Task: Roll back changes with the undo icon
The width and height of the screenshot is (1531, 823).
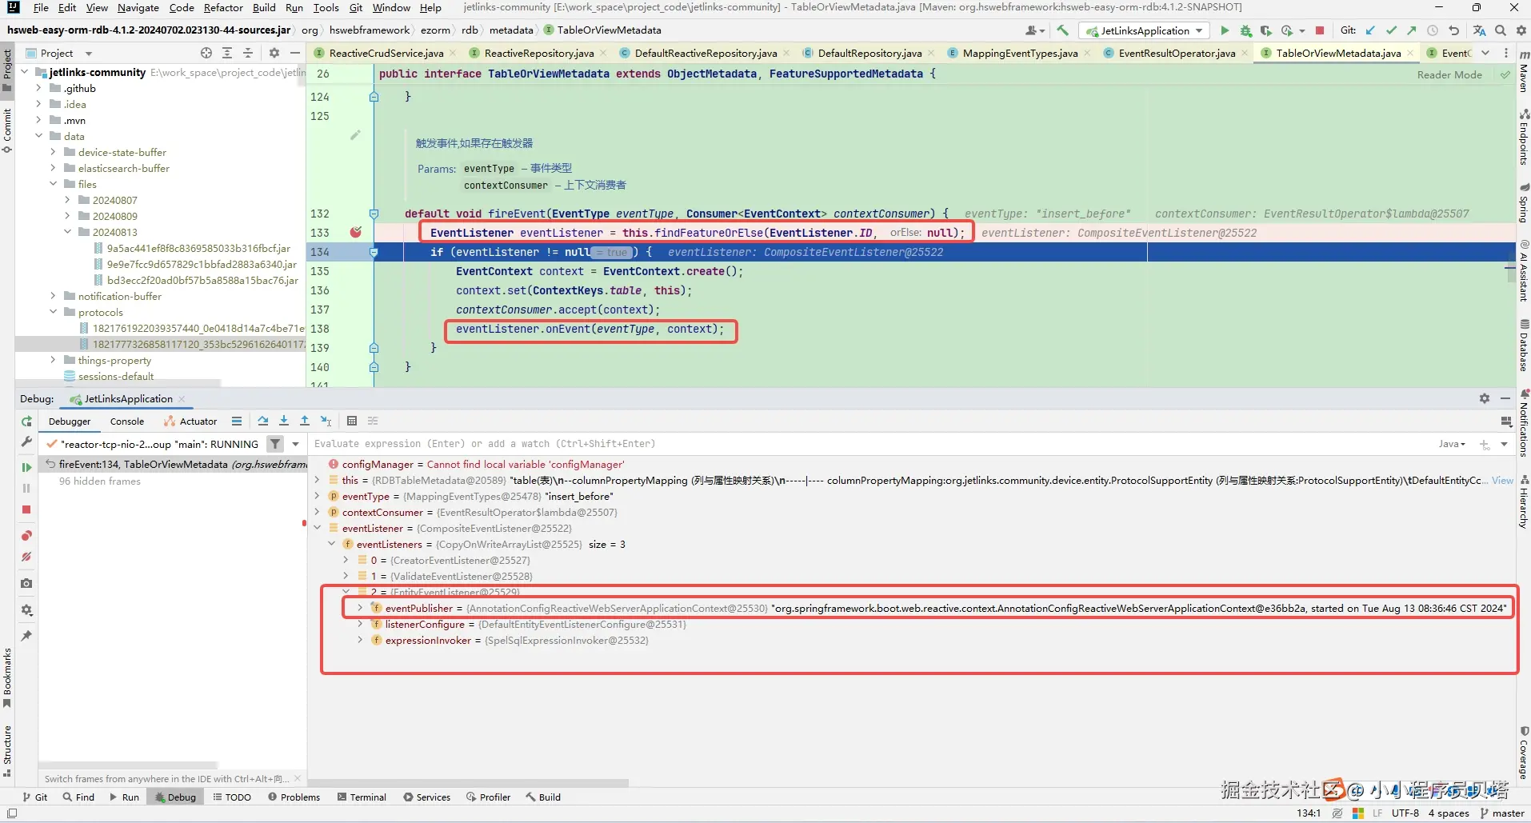Action: click(1453, 30)
